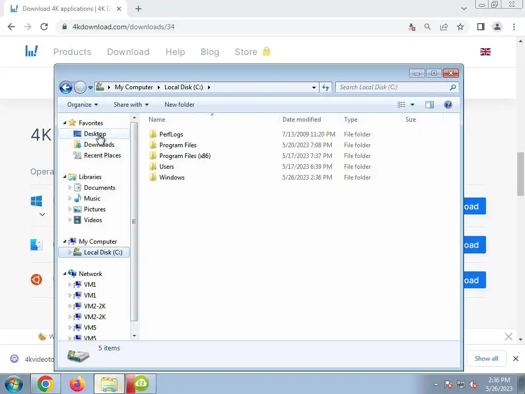Bookmark this page with the star icon
The width and height of the screenshot is (525, 394).
(460, 27)
